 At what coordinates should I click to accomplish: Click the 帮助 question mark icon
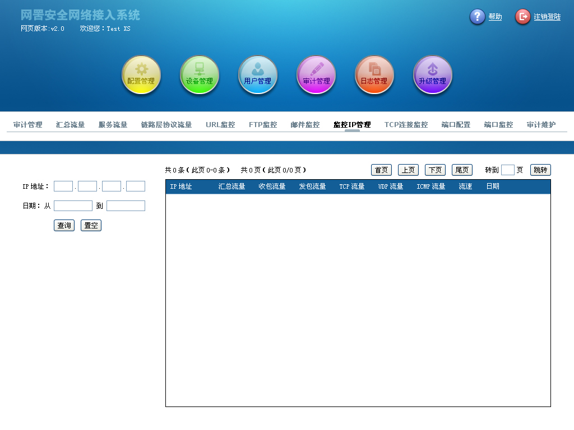[477, 17]
